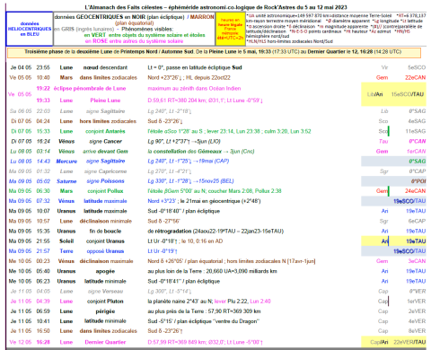The image size is (431, 350).
Task: Click '0°CAP' sign position
Action: 418,171
